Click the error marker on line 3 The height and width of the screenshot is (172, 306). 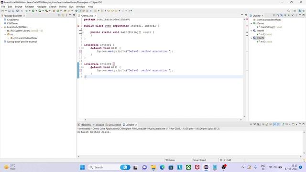pyautogui.click(x=78, y=26)
